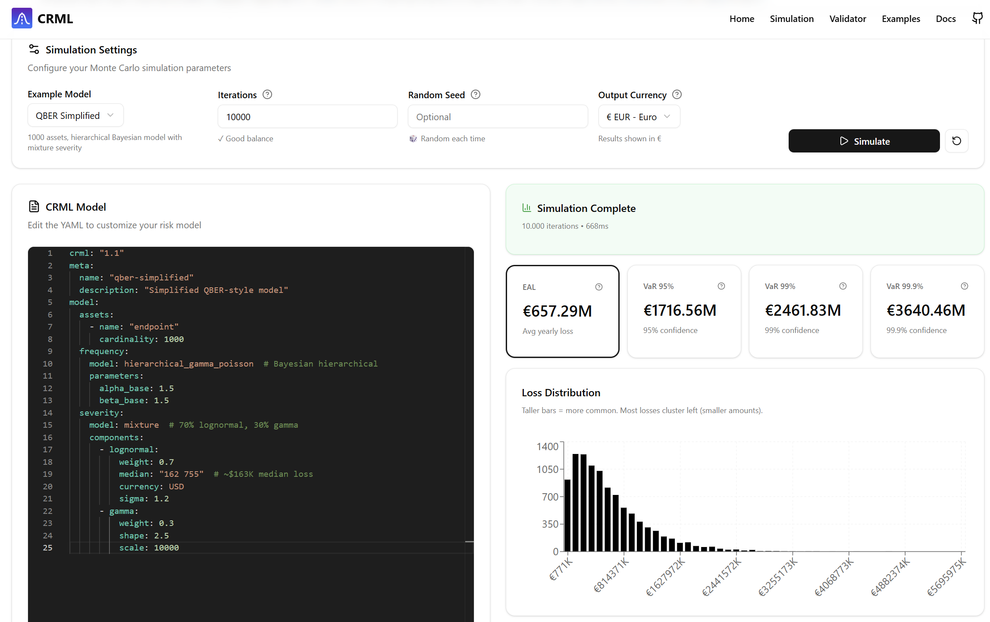Click the Output Currency help icon
Image resolution: width=990 pixels, height=622 pixels.
pos(677,94)
